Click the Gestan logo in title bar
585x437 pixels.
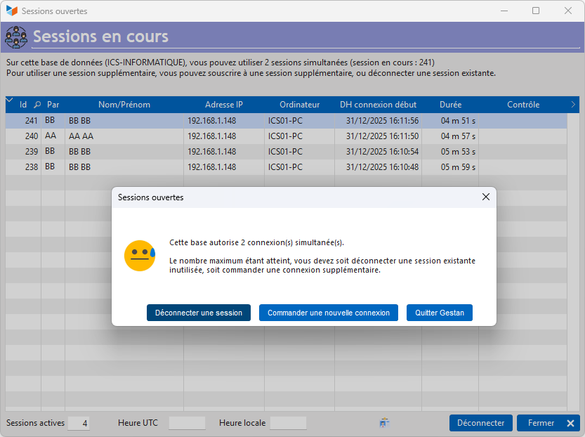tap(11, 11)
